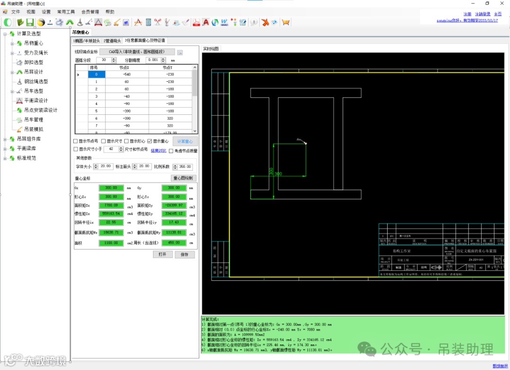Viewport: 510px width, 370px height.
Task: Click the red scissors toolbar icon
Action: click(x=157, y=22)
